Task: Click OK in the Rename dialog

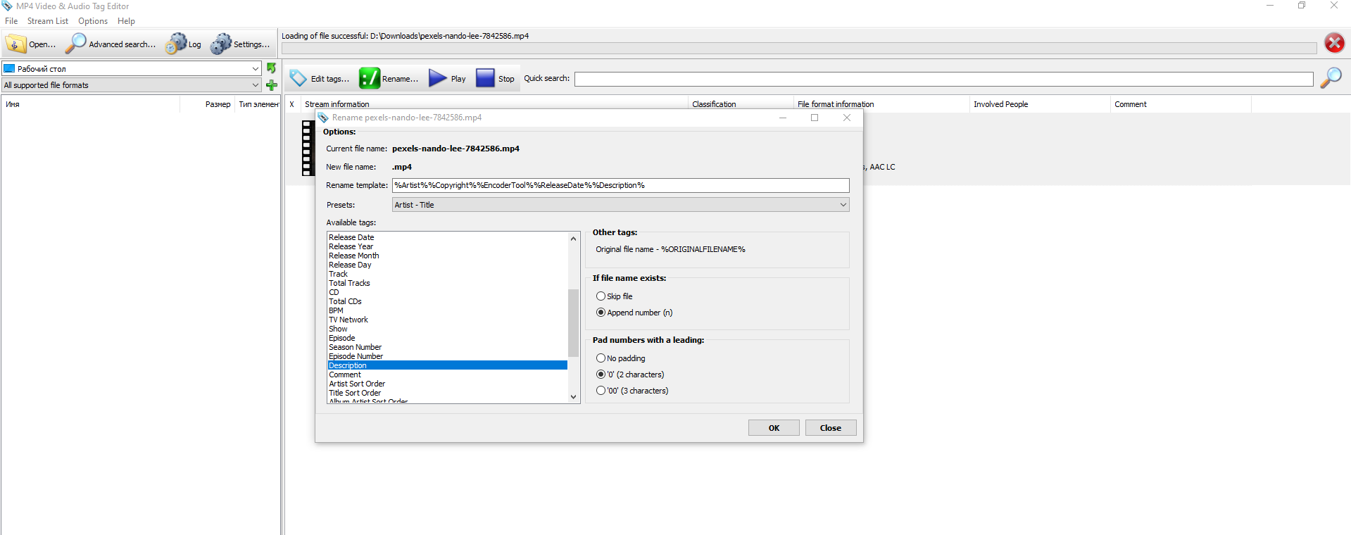Action: point(774,428)
